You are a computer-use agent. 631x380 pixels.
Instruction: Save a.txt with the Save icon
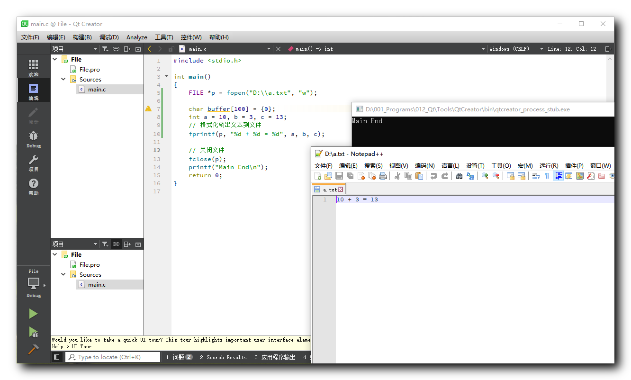click(x=339, y=176)
